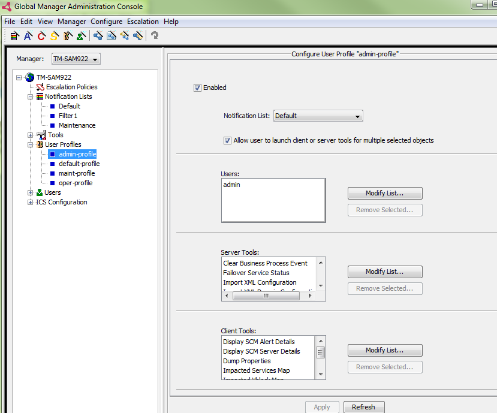Screen dimensions: 497x413
Task: Uncheck the Enabled checkbox
Action: click(197, 88)
